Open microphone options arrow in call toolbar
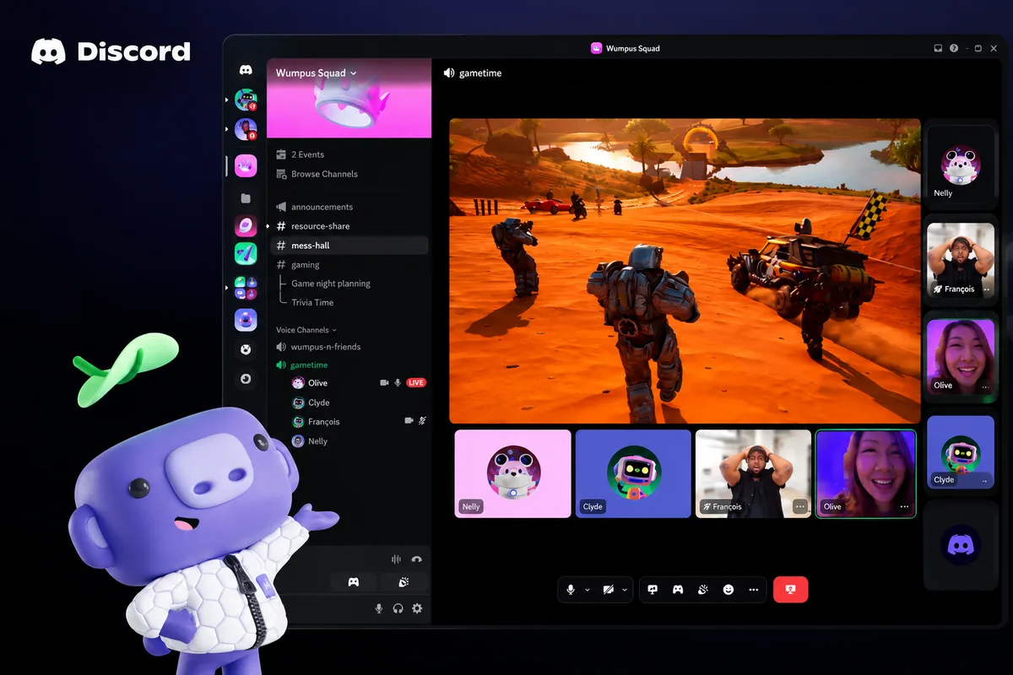The image size is (1013, 675). [588, 590]
